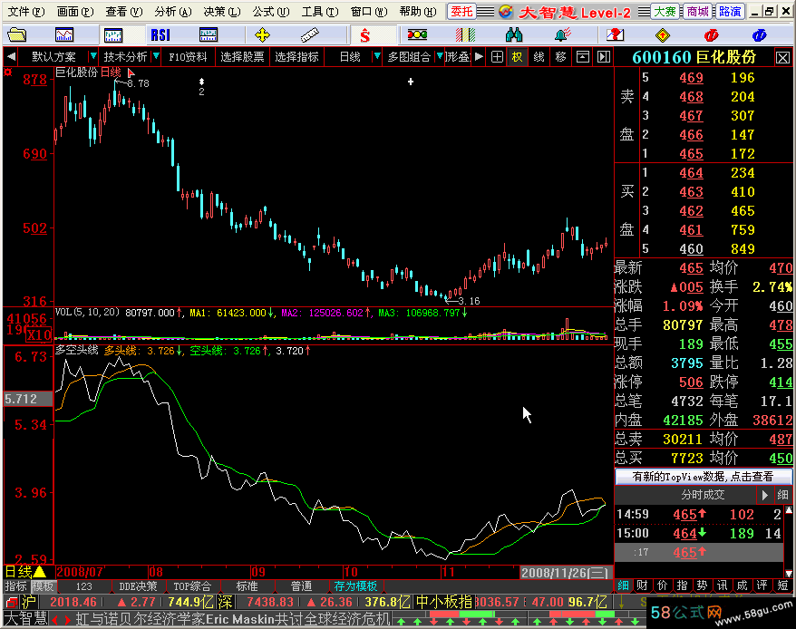Click the previous news red left arrow
Image resolution: width=796 pixels, height=629 pixels.
coord(55,620)
